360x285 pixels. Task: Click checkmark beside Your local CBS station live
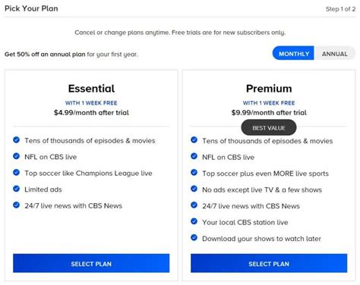click(x=194, y=221)
